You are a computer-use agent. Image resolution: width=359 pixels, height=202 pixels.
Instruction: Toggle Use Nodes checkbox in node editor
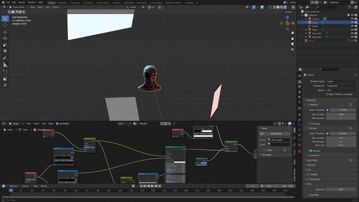pos(57,123)
